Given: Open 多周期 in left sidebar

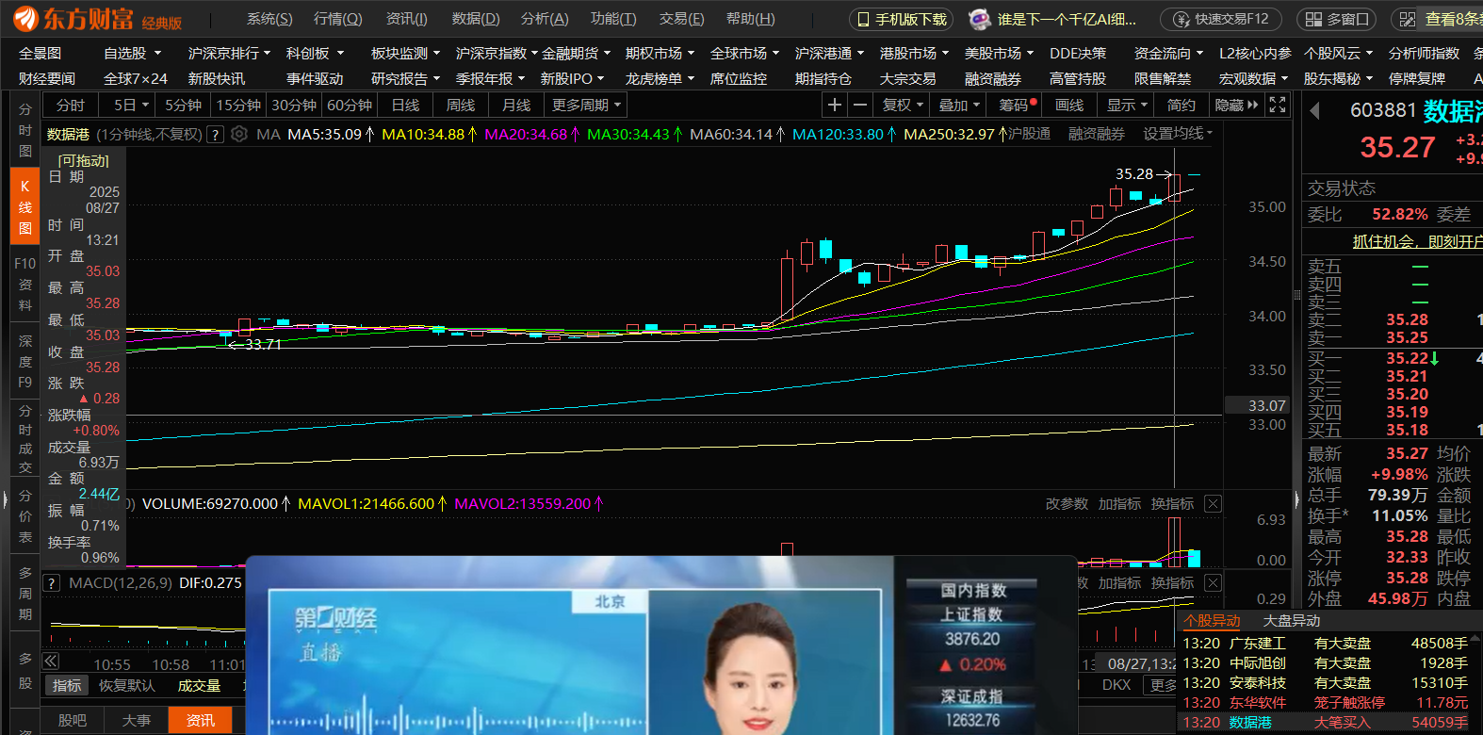Looking at the screenshot, I should [24, 594].
